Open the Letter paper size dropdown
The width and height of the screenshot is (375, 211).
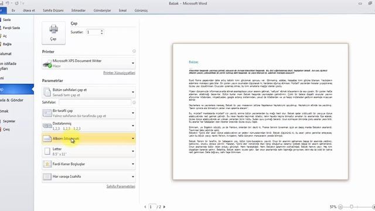click(88, 151)
